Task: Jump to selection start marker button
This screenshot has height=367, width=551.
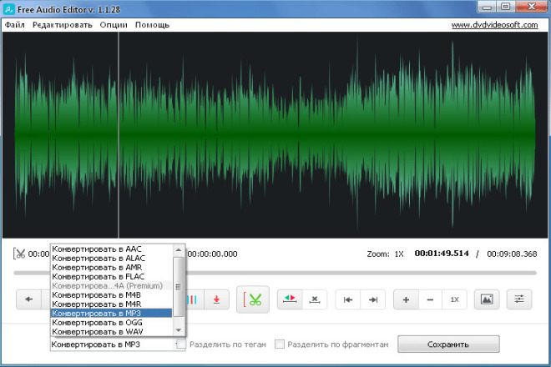Action: tap(349, 299)
